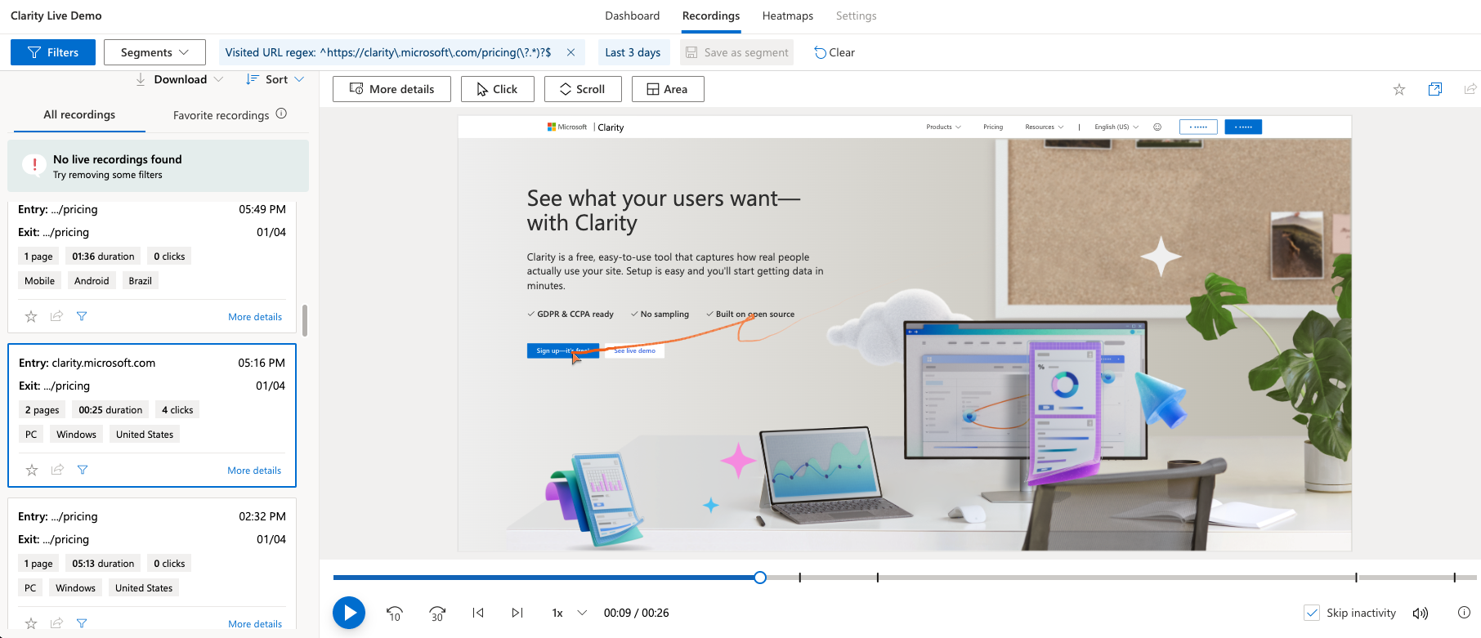Share the 05:49 PM recording
Viewport: 1481px width, 638px height.
[56, 316]
